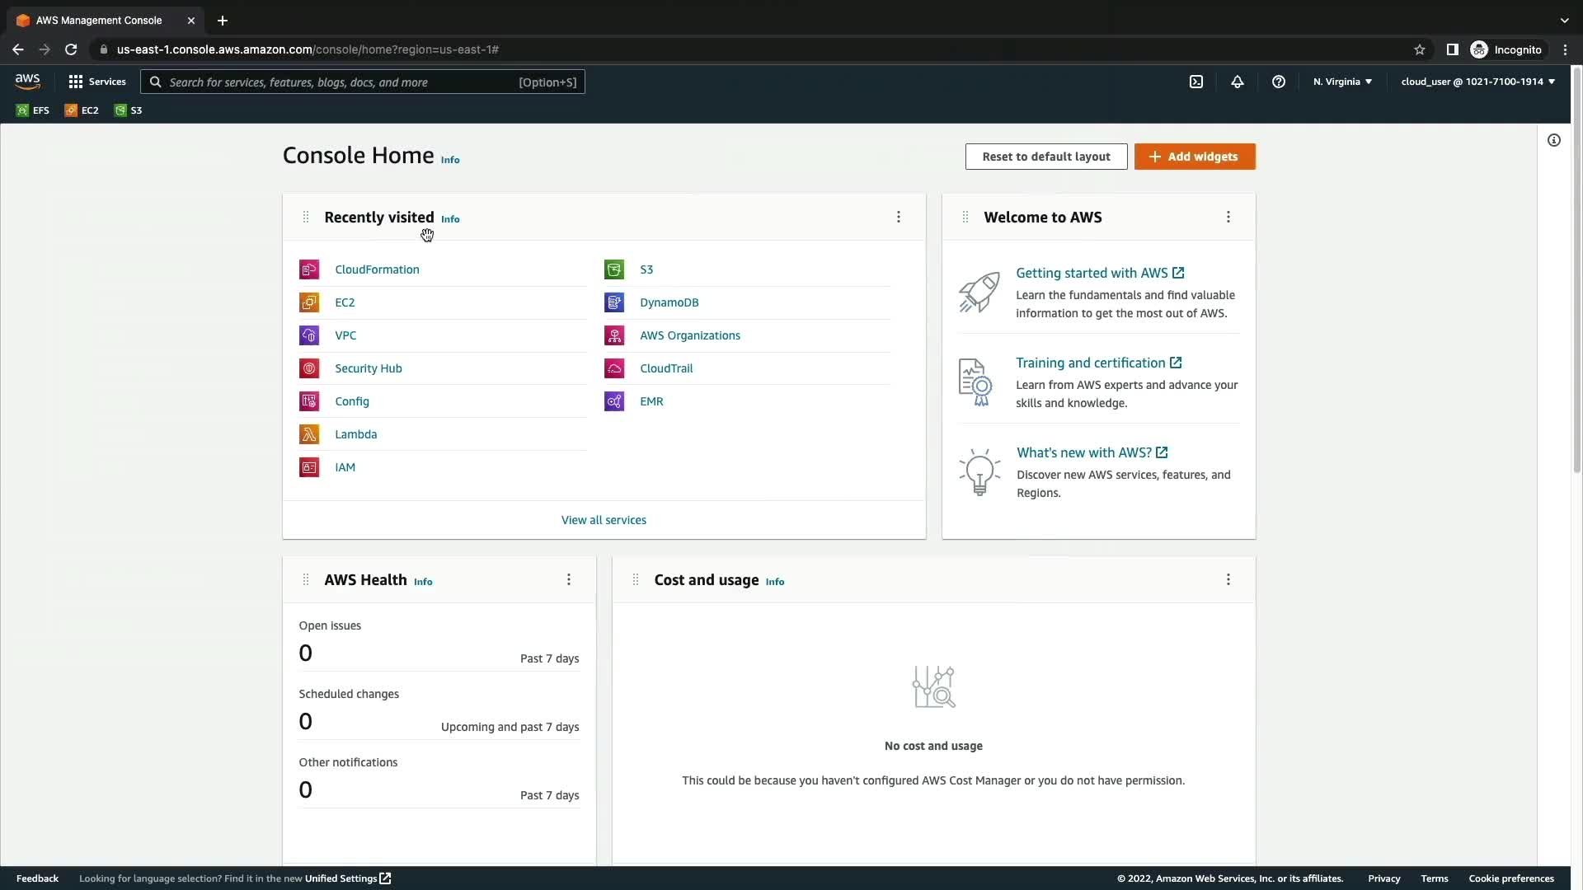Click the AWS logo home icon
The height and width of the screenshot is (890, 1583).
click(27, 81)
